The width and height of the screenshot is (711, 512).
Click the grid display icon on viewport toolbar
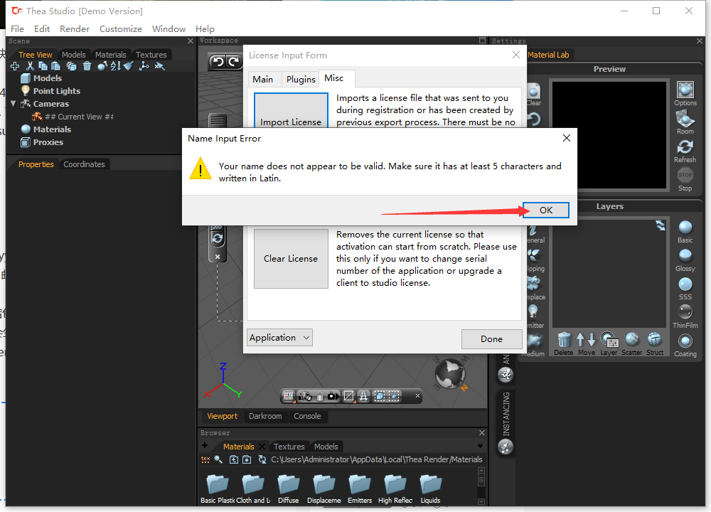[x=289, y=396]
